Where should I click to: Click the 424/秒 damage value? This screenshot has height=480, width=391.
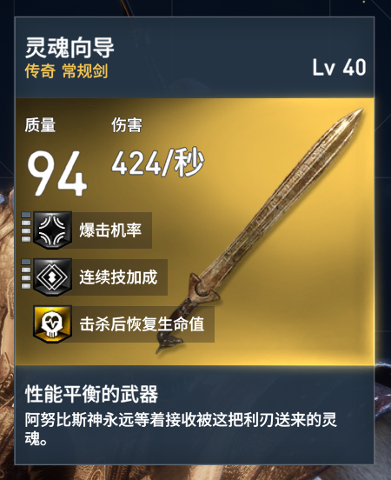[157, 163]
